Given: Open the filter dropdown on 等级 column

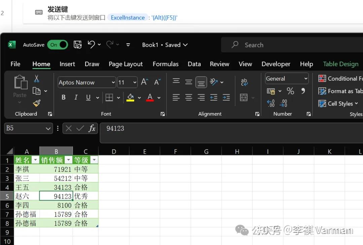Looking at the screenshot, I should point(94,160).
